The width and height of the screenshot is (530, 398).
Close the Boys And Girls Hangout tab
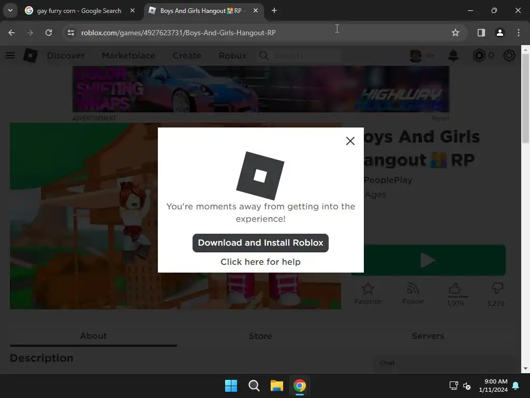(x=256, y=10)
